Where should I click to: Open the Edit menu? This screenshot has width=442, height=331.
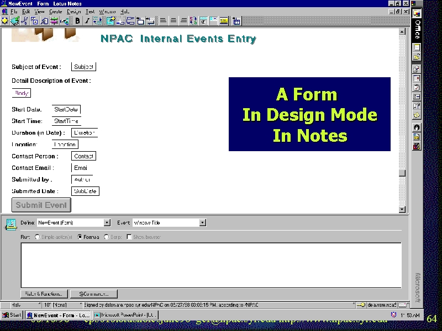(x=26, y=12)
